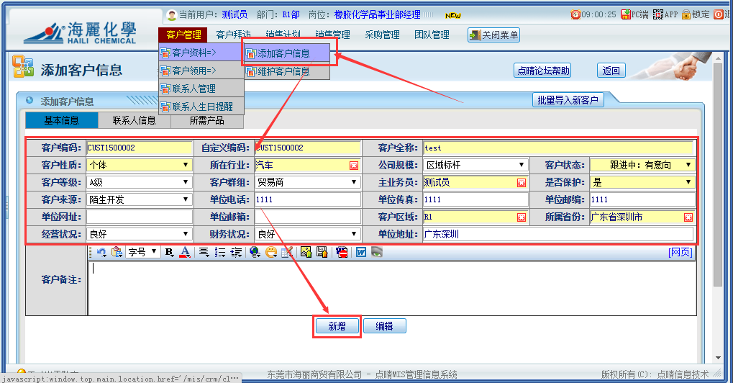Click the 批量导入新客户 button
The image size is (733, 383).
click(568, 100)
